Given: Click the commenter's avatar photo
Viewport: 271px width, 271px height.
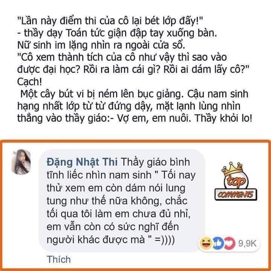Looking at the screenshot, I should 21,162.
